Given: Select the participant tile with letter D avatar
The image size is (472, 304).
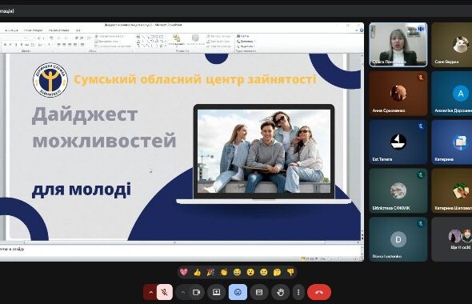Looking at the screenshot, I should pos(398,239).
